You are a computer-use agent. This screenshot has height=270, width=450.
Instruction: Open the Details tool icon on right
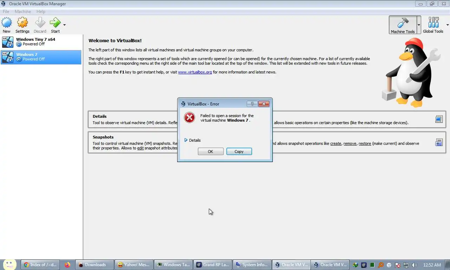coord(439,119)
